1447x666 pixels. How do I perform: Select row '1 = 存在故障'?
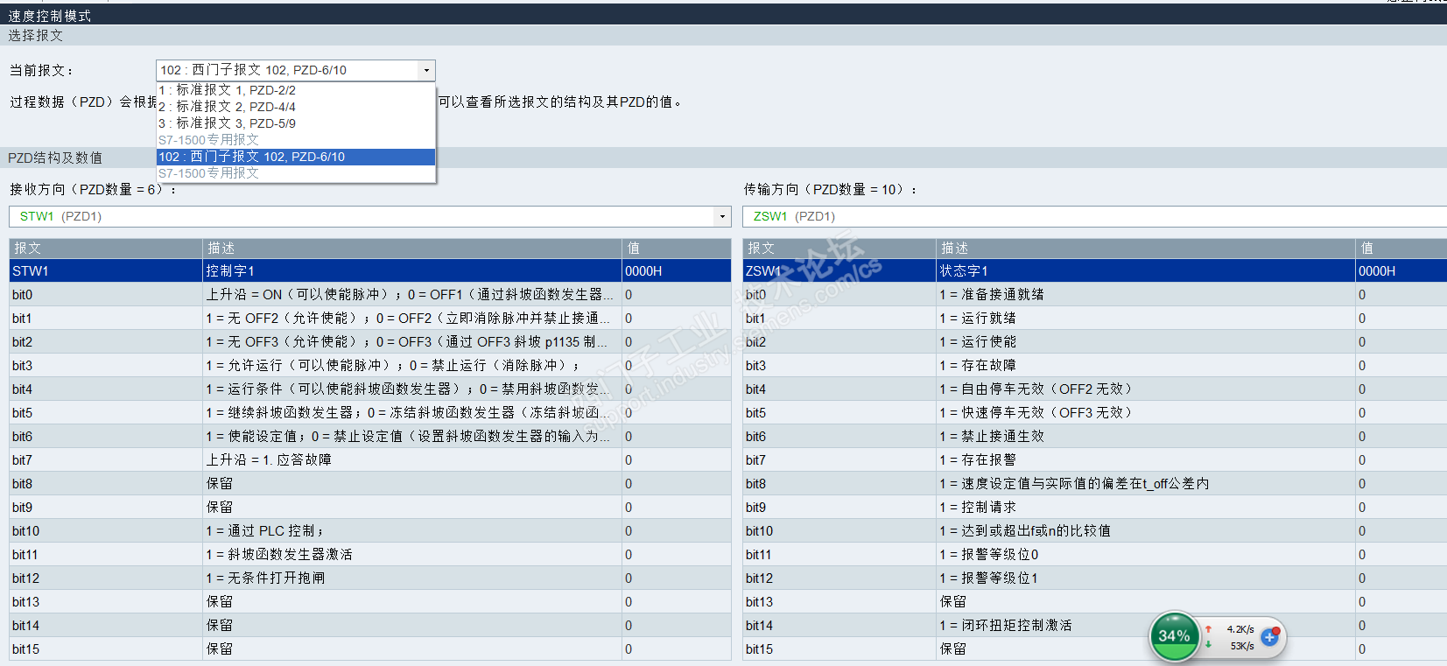(1095, 366)
